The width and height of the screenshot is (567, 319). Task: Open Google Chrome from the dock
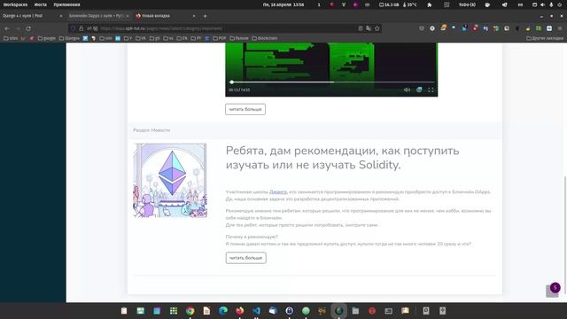(190, 311)
